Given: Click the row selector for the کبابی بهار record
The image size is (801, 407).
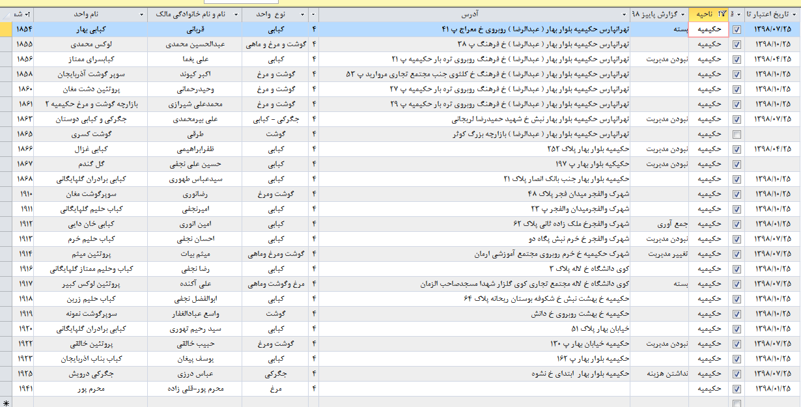Looking at the screenshot, I should [6, 29].
